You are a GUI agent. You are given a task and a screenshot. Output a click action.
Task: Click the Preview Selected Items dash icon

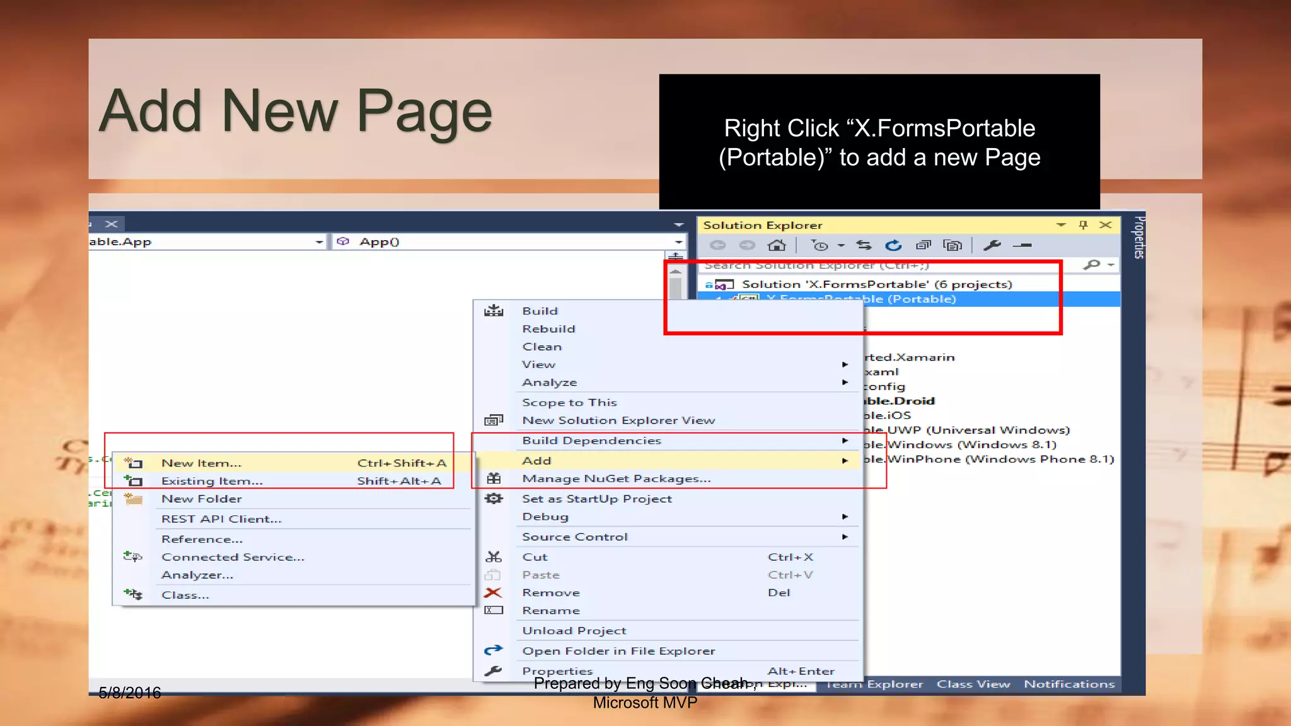coord(1022,245)
